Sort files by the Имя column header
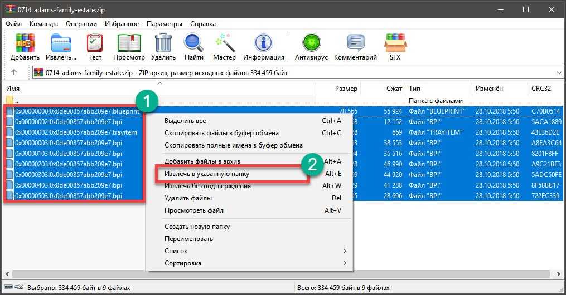Image resolution: width=566 pixels, height=295 pixels. click(13, 88)
